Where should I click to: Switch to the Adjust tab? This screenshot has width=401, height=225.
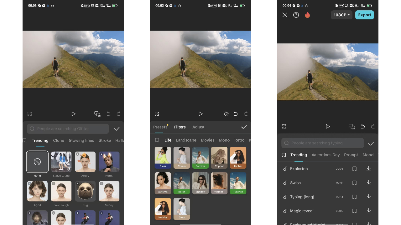pos(198,127)
